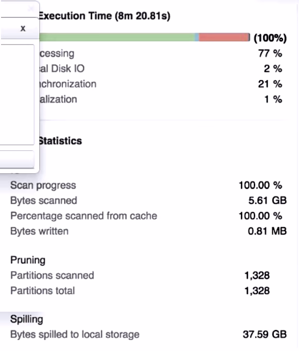
Task: Click the Bytes written 0.81 MB value
Action: (x=267, y=231)
